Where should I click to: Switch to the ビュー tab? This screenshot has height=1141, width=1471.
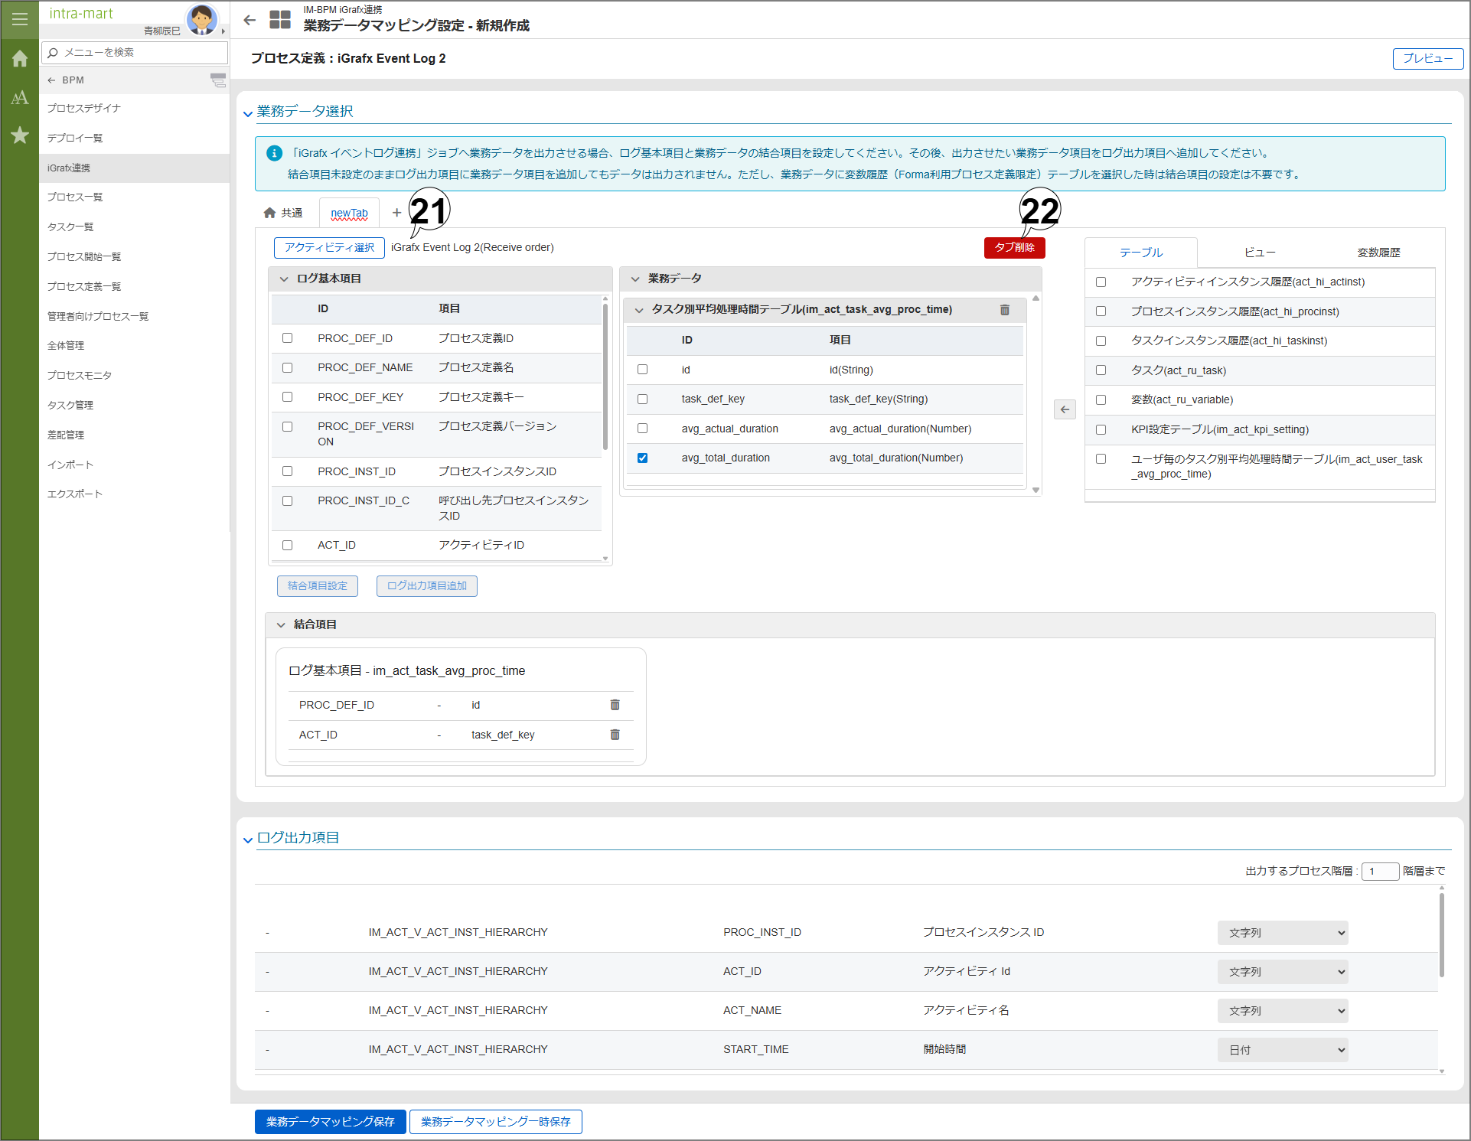(1259, 253)
